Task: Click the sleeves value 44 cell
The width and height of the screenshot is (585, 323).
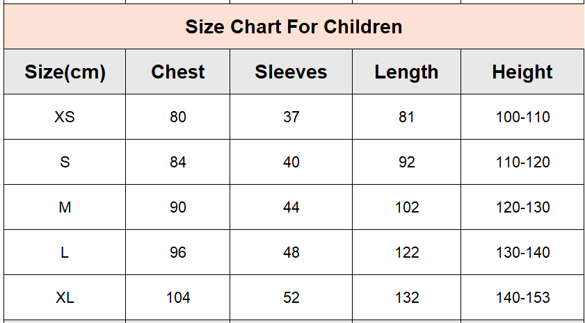Action: (291, 207)
